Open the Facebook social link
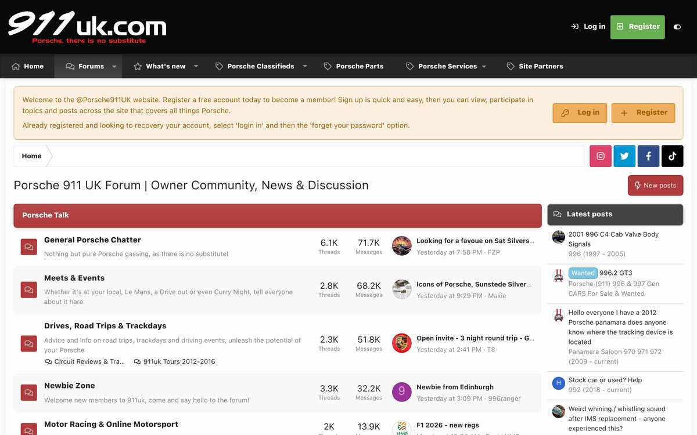 (x=648, y=156)
